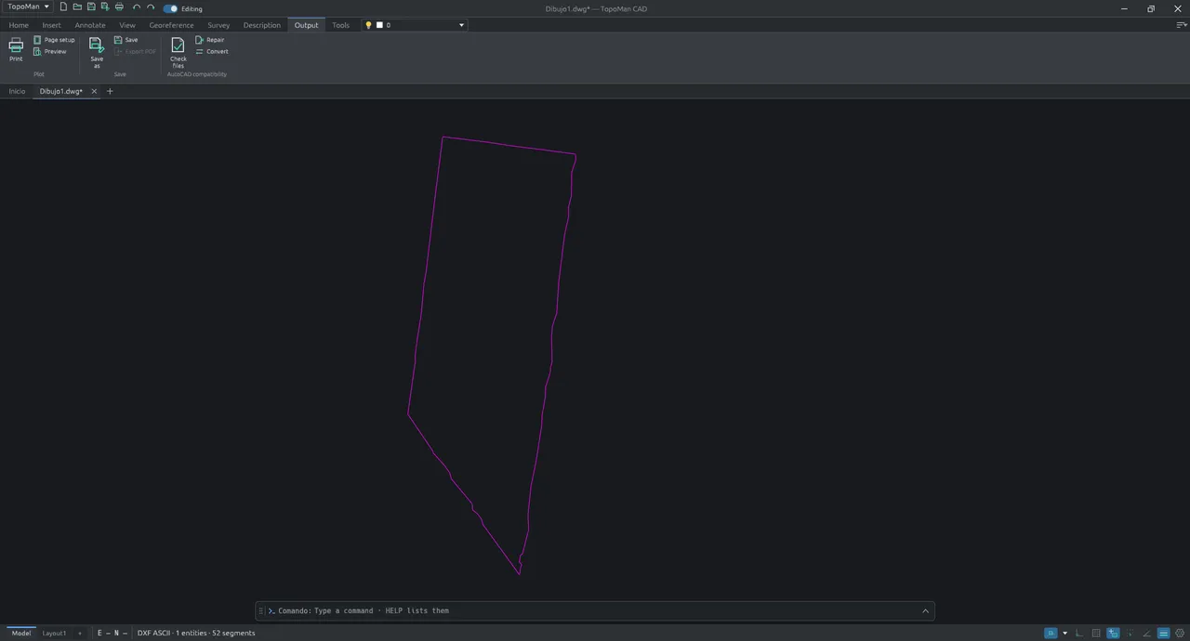Switch to the View ribbon tab
Image resolution: width=1190 pixels, height=641 pixels.
pos(127,25)
